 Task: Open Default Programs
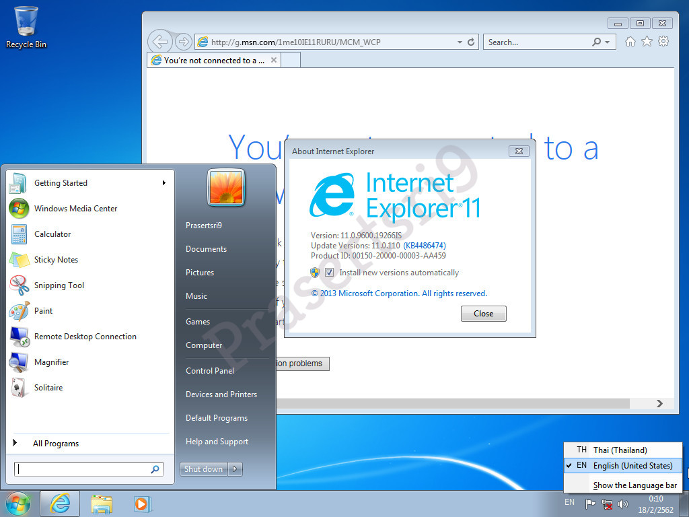tap(217, 418)
